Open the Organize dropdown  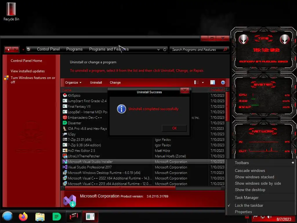coord(73,82)
